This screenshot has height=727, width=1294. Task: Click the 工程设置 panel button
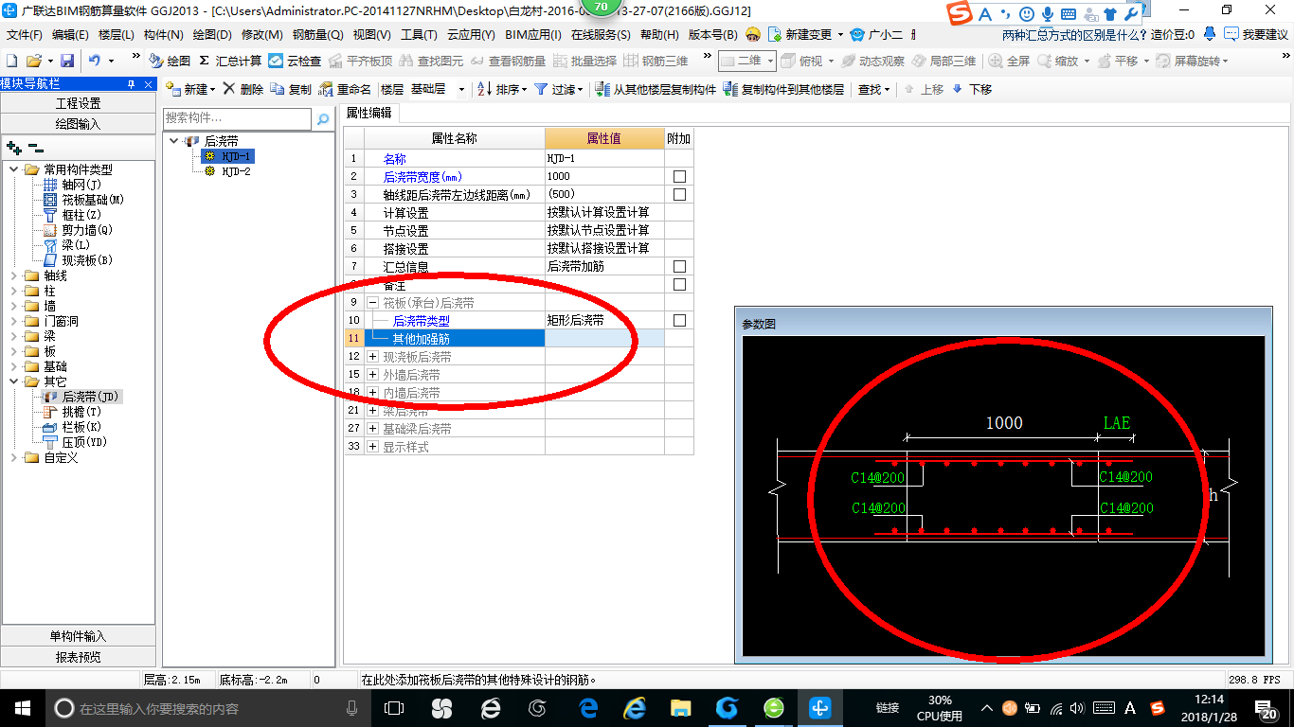(x=78, y=103)
